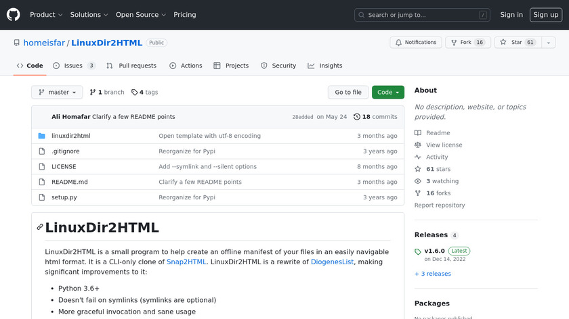Expand the Solutions navigation menu
Viewport: 569px width, 319px height.
[x=89, y=15]
